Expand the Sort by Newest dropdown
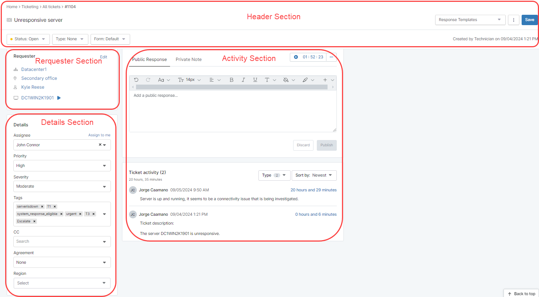Image resolution: width=539 pixels, height=297 pixels. pos(314,175)
